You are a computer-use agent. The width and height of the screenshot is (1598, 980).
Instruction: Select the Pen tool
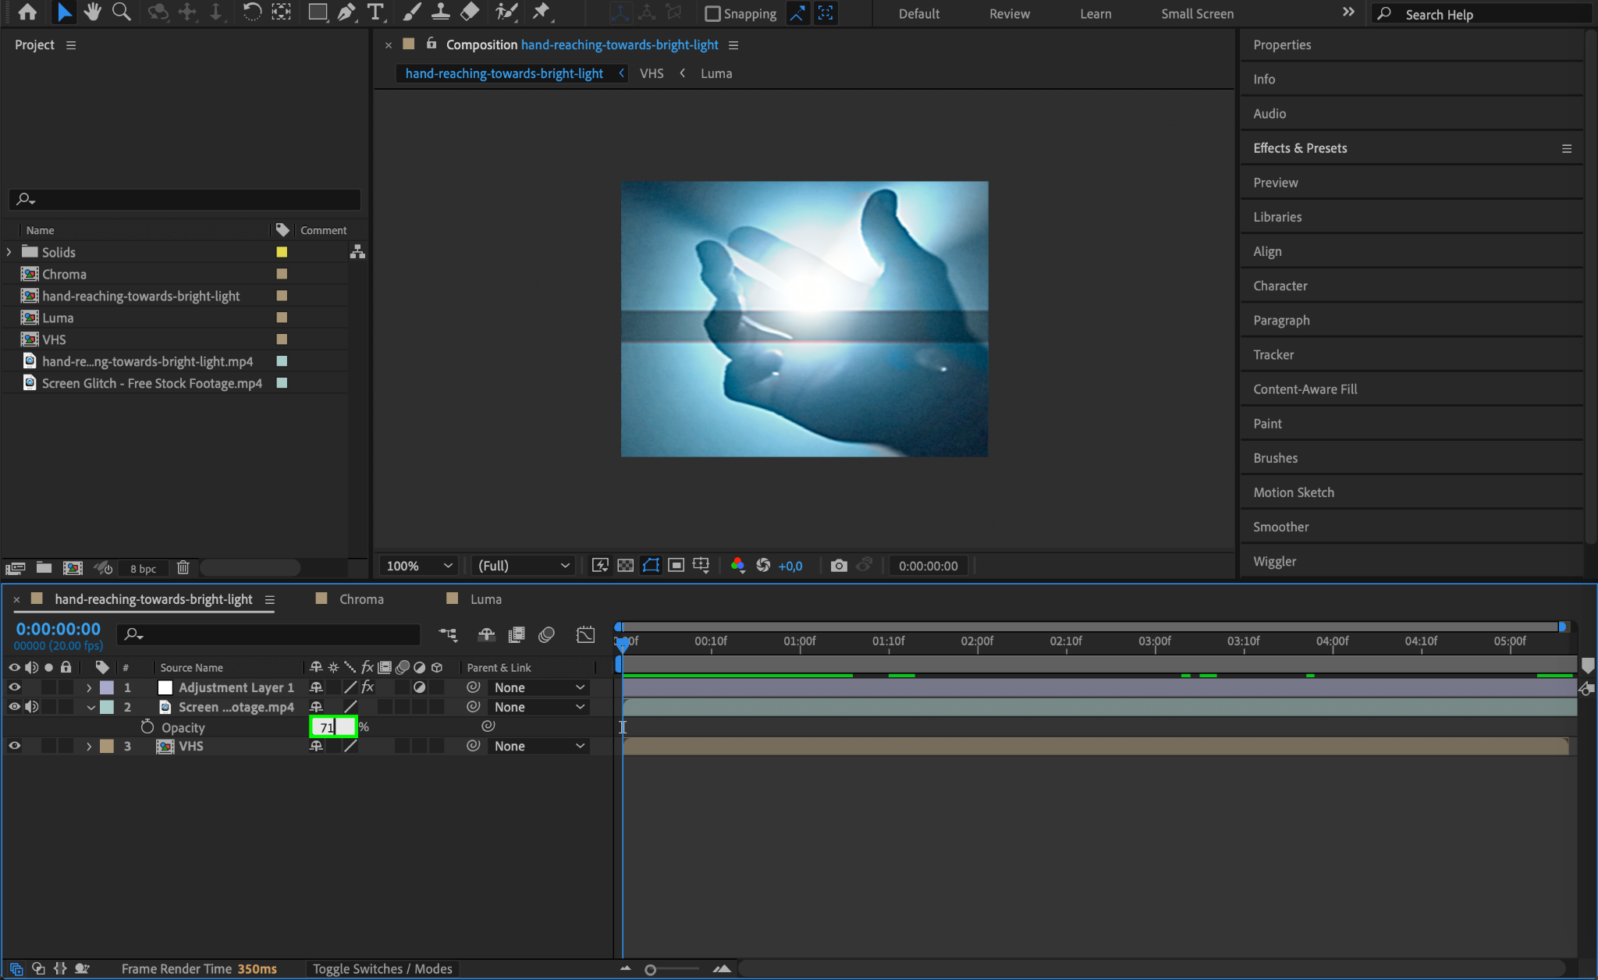point(346,12)
